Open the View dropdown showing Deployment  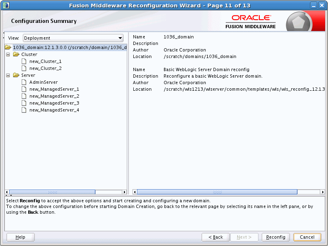73,38
